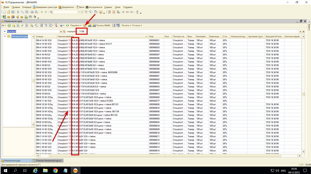Click the green Add item icon
Viewport: 311px width, 174px height.
coord(9,26)
